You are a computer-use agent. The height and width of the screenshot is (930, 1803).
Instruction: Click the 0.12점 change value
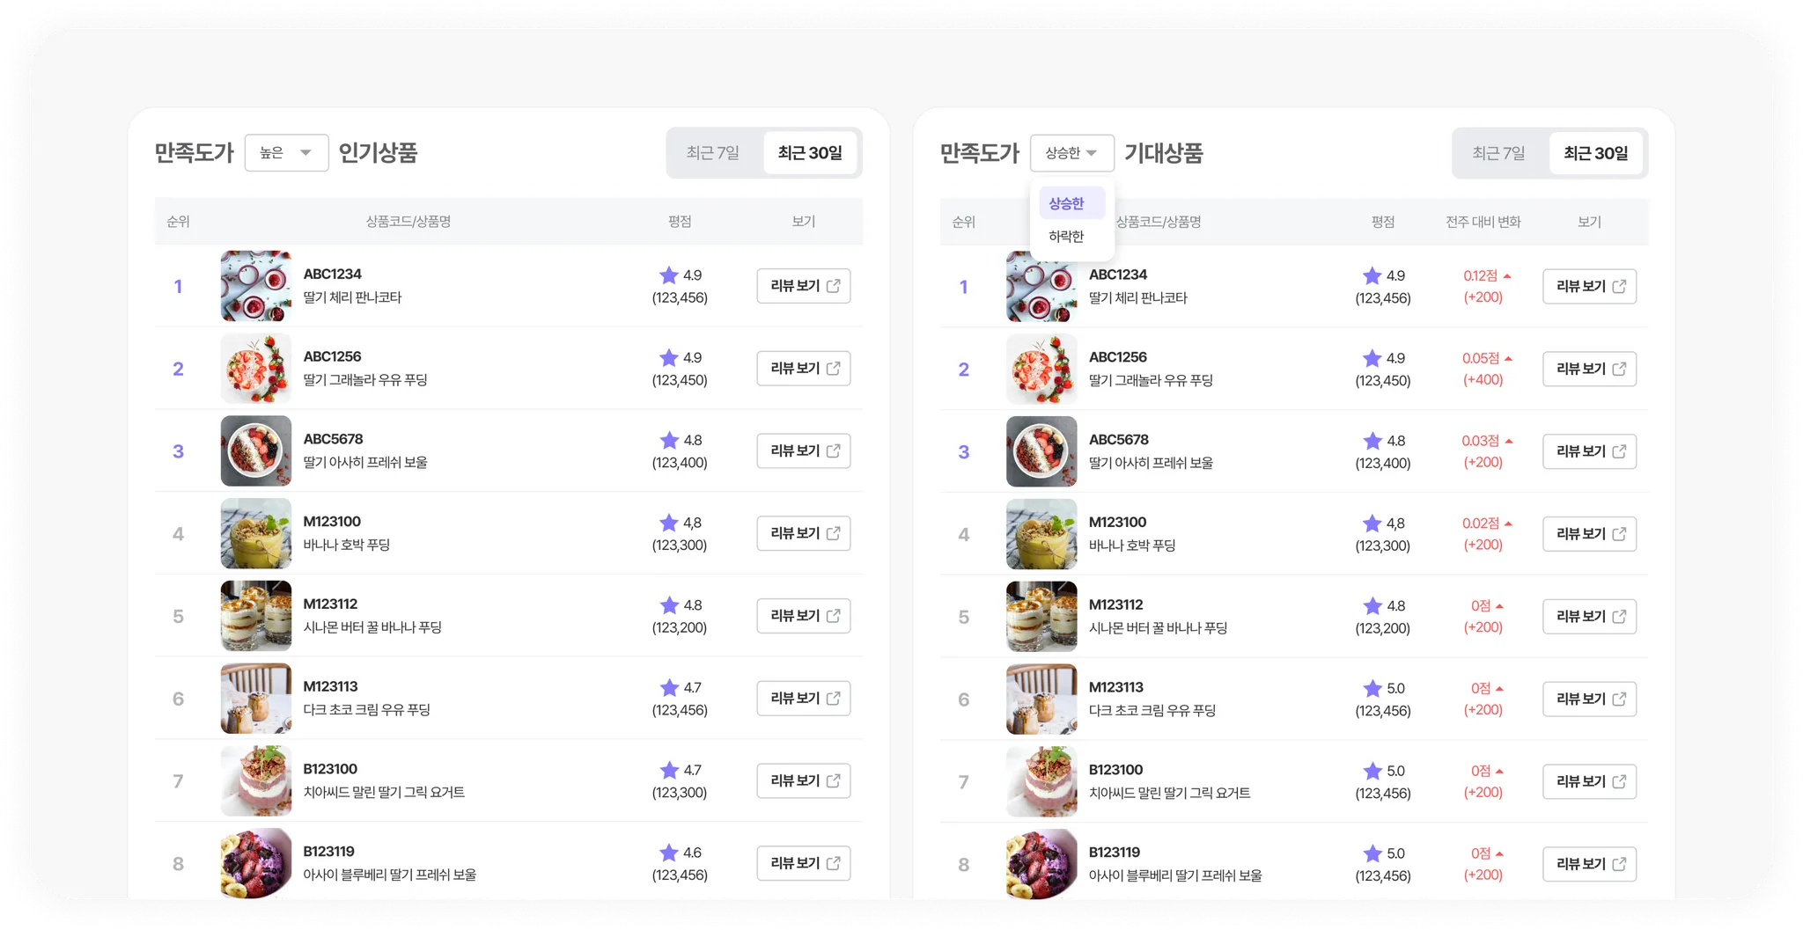click(x=1480, y=276)
